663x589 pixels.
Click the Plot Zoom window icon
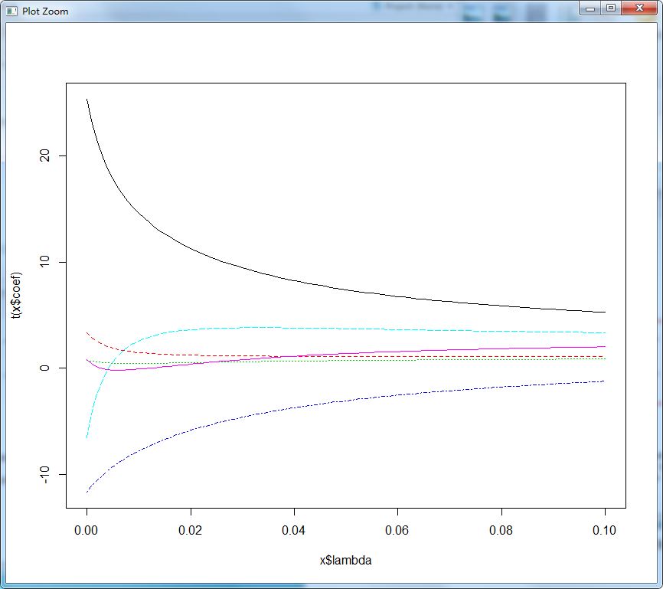coord(11,11)
